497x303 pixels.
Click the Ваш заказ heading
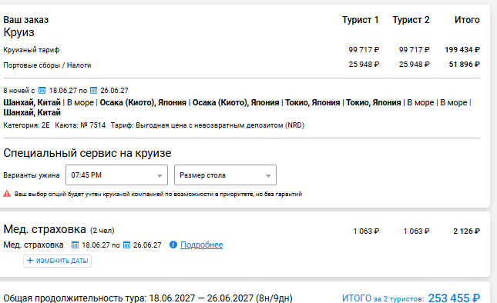(26, 20)
